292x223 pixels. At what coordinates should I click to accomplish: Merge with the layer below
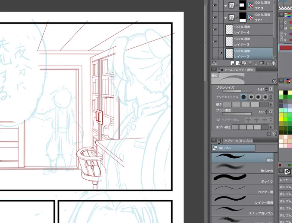click(256, 63)
